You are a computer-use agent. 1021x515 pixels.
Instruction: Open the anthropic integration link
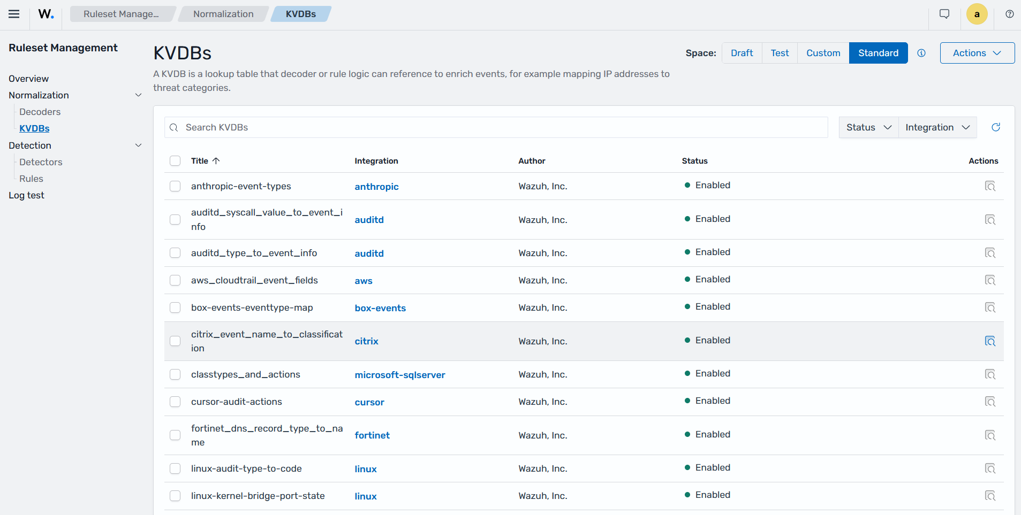pyautogui.click(x=376, y=187)
